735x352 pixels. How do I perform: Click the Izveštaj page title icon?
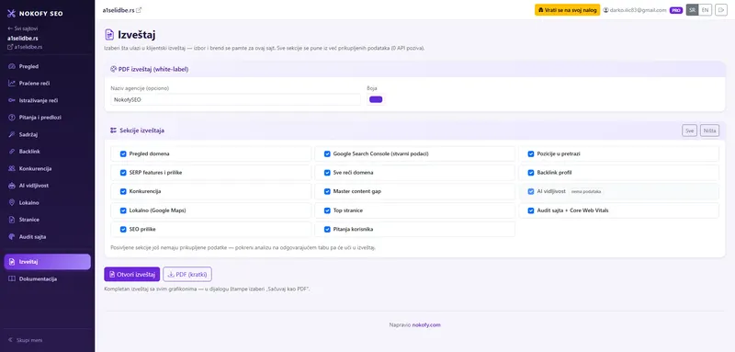109,35
